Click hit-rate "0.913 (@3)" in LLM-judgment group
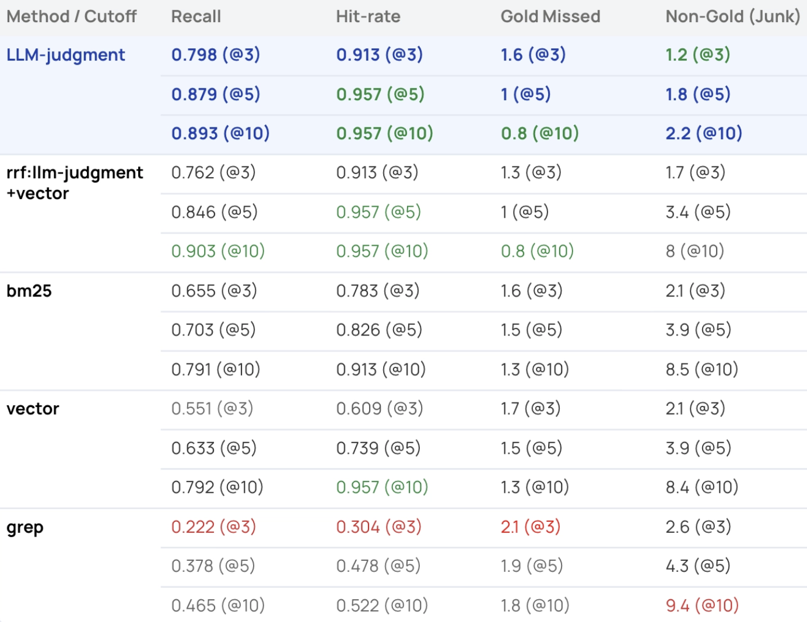Viewport: 807px width, 622px height. tap(380, 55)
